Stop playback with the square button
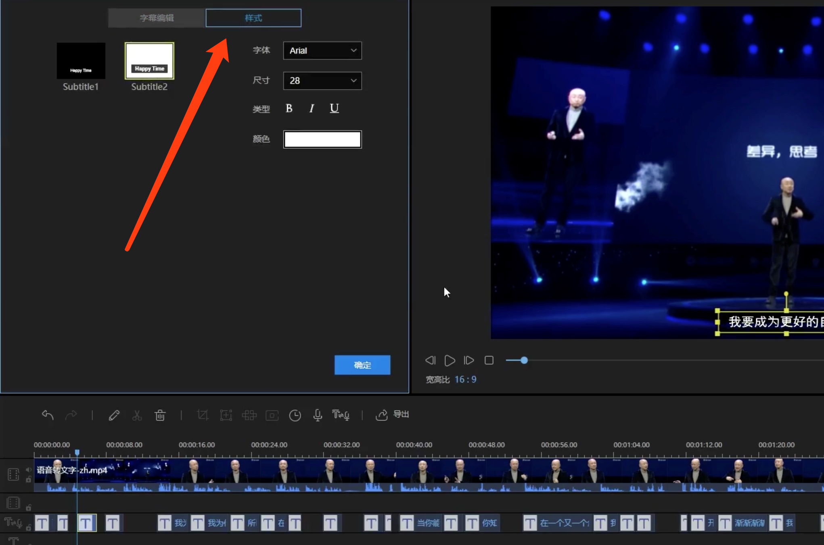The image size is (824, 545). pos(489,360)
